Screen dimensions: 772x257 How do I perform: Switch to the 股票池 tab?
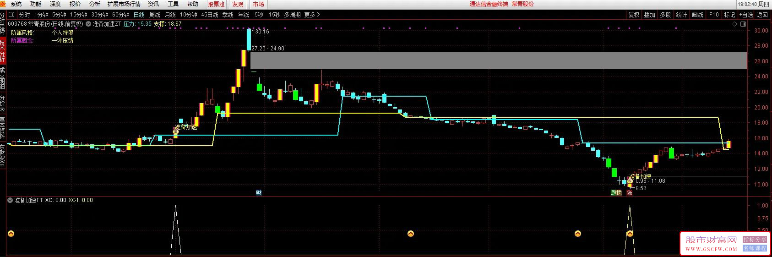coord(216,4)
